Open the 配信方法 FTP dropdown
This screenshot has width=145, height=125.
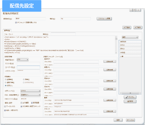click(23, 60)
